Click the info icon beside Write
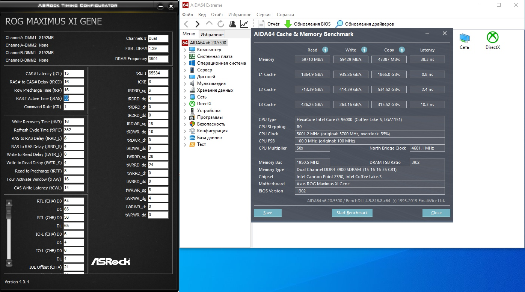525x292 pixels. tap(364, 50)
